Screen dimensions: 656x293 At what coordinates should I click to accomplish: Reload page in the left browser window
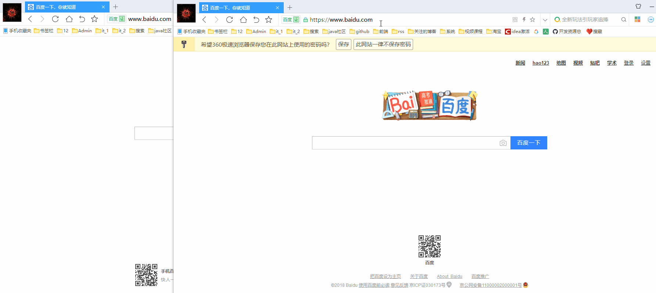(55, 19)
